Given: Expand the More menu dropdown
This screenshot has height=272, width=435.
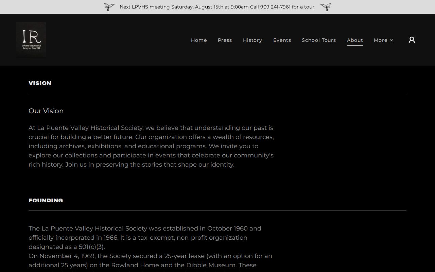Looking at the screenshot, I should point(384,40).
